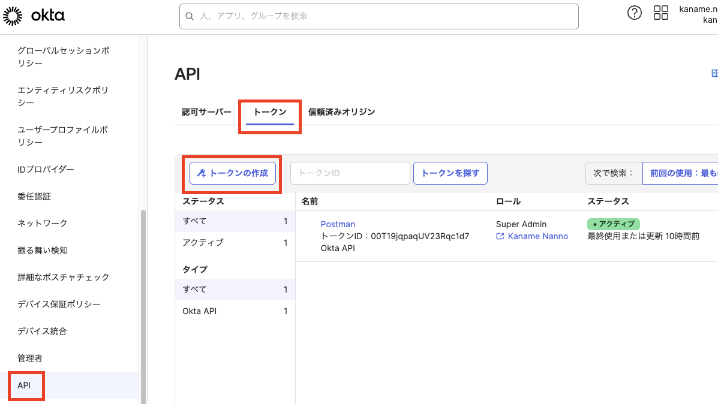The height and width of the screenshot is (404, 718).
Task: Select the トークン tab
Action: pyautogui.click(x=270, y=112)
